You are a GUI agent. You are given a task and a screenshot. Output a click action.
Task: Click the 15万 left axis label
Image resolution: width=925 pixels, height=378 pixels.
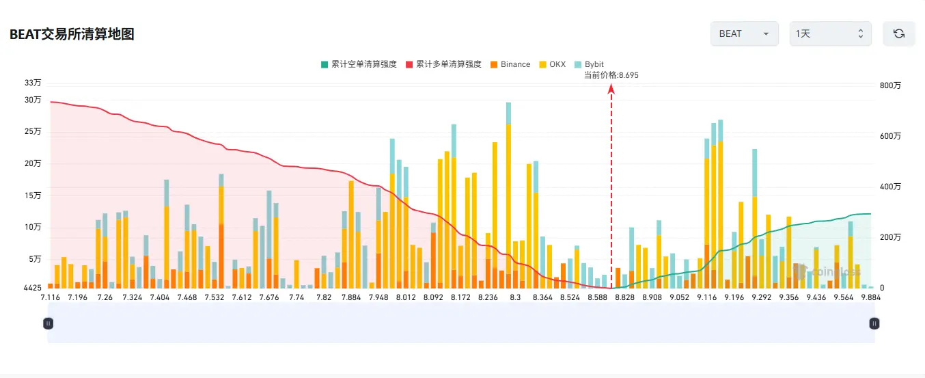(x=33, y=195)
